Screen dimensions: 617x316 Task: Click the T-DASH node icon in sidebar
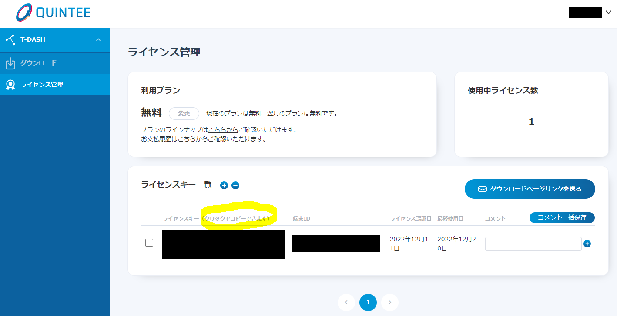(10, 39)
